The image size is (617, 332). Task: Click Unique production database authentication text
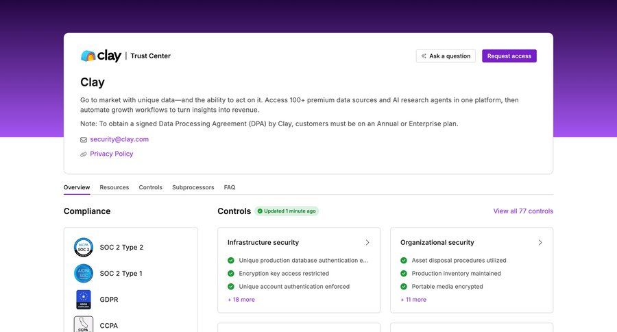coord(304,261)
